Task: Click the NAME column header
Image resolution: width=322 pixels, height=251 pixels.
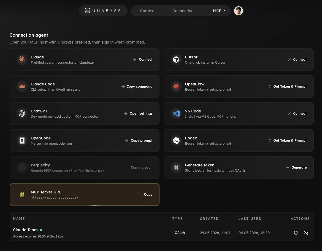Action: (x=19, y=218)
